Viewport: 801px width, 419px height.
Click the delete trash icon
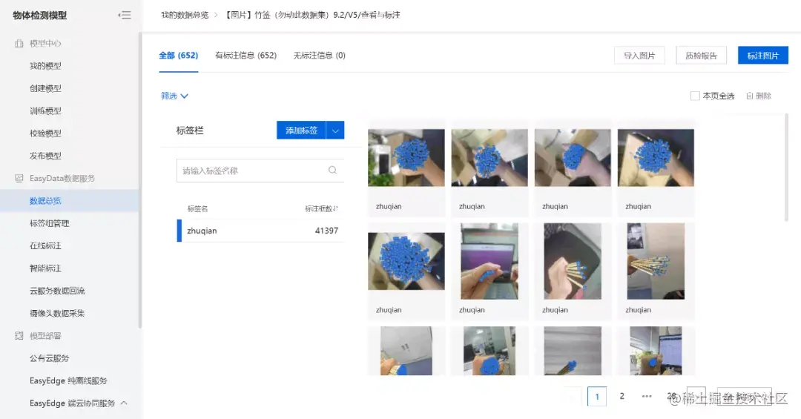click(749, 96)
